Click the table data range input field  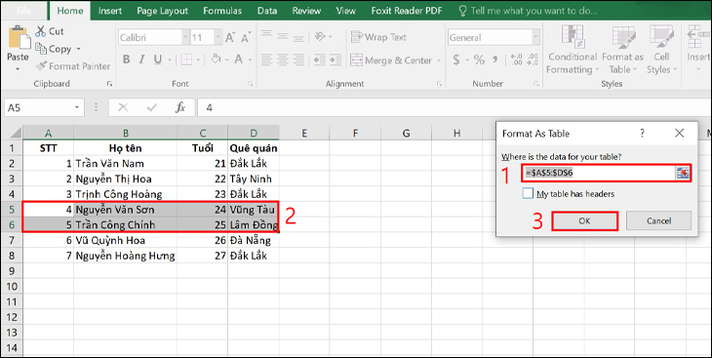point(600,173)
